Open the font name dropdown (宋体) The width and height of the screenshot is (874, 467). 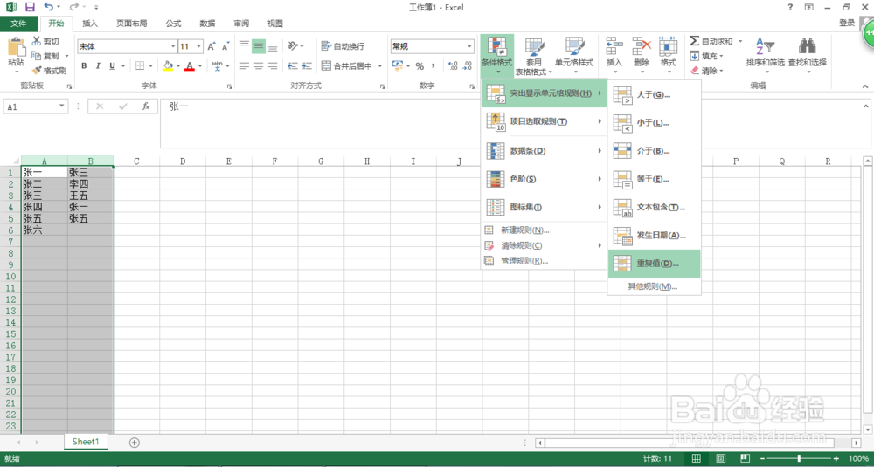coord(173,47)
